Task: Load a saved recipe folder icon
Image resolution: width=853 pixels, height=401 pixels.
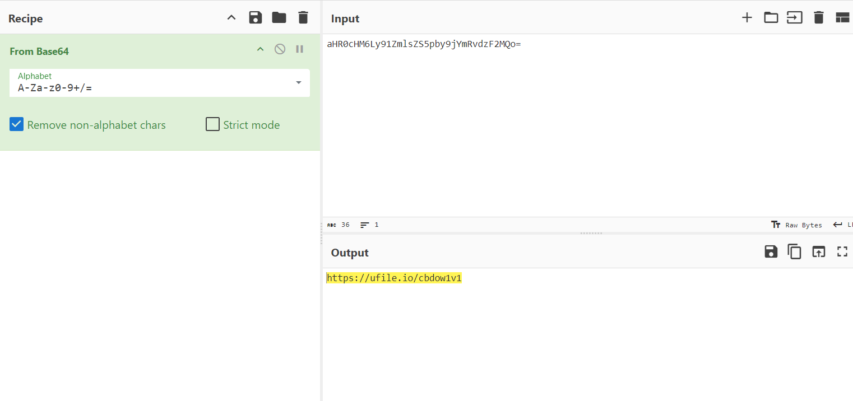Action: tap(279, 18)
